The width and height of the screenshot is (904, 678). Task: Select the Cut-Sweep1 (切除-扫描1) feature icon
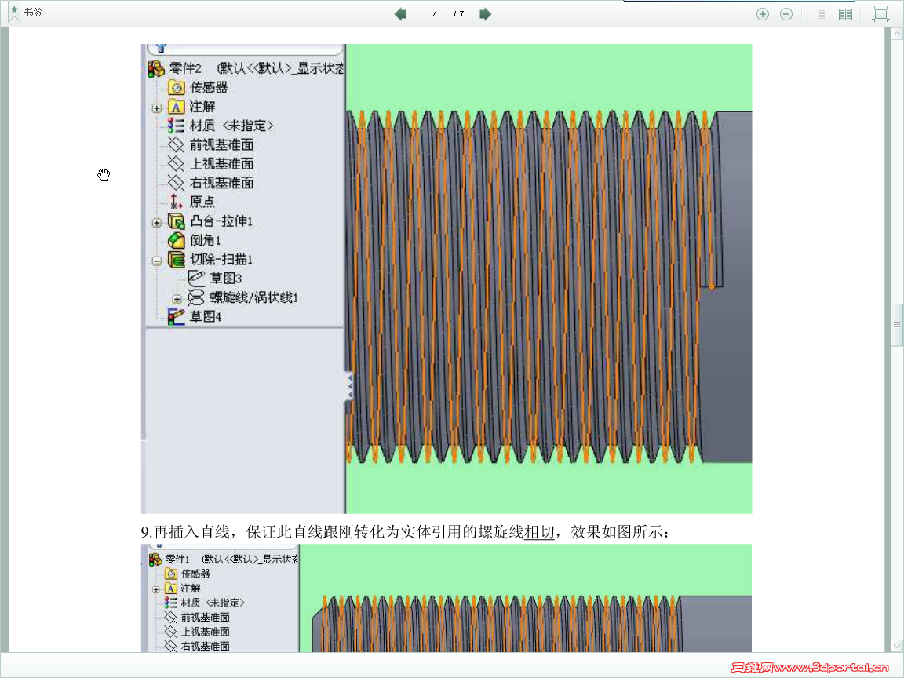point(177,260)
